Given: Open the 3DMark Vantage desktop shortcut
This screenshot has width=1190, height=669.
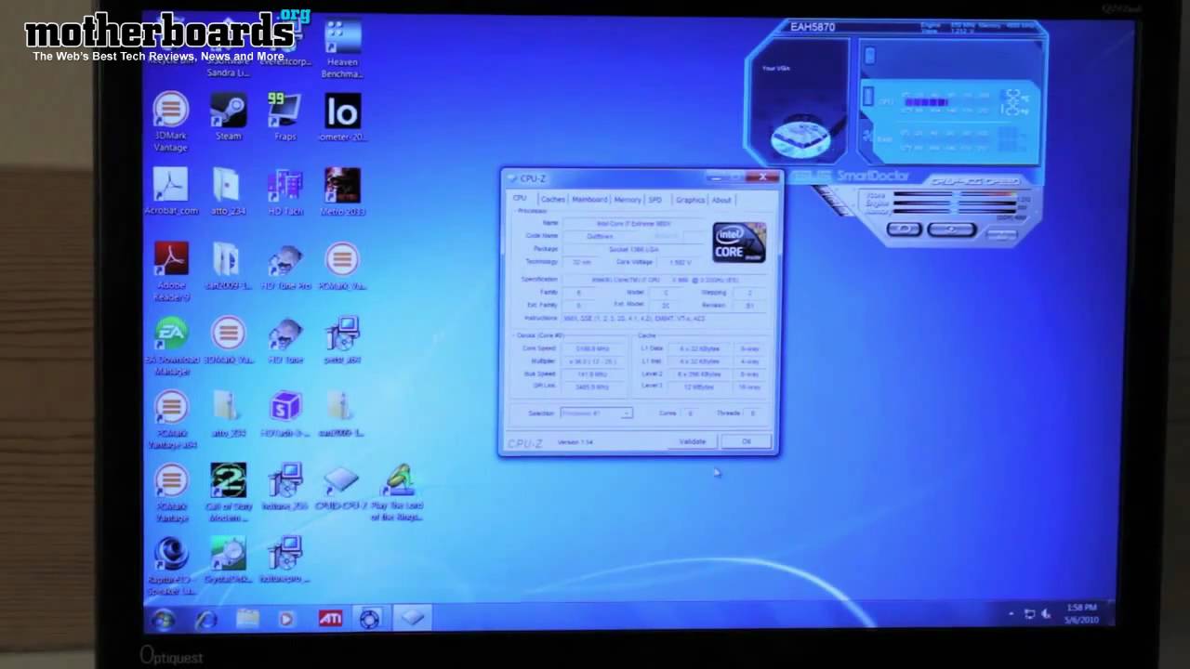Looking at the screenshot, I should pos(170,122).
